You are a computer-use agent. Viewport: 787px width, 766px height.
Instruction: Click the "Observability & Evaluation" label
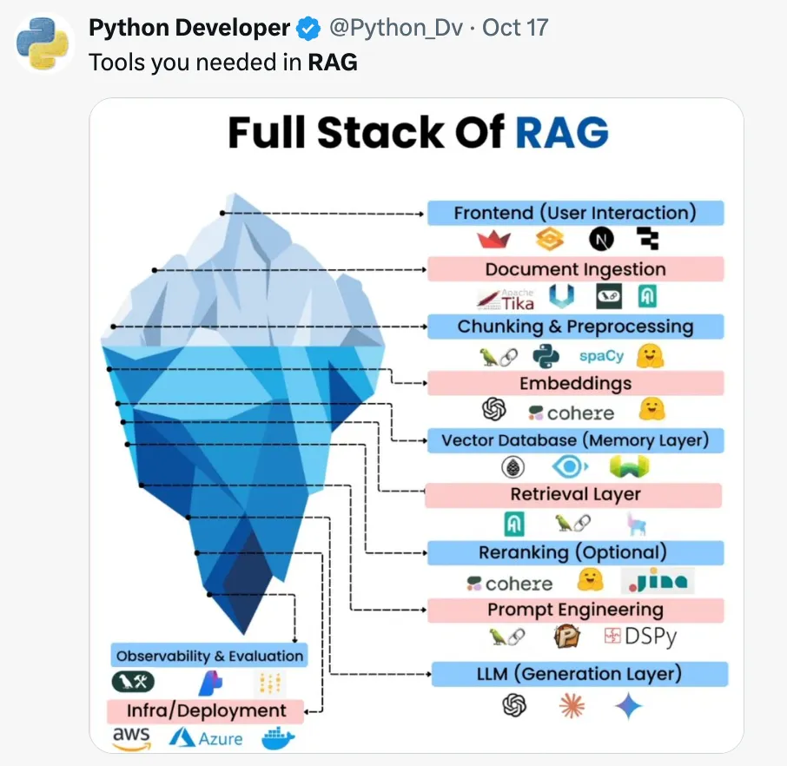pos(209,656)
